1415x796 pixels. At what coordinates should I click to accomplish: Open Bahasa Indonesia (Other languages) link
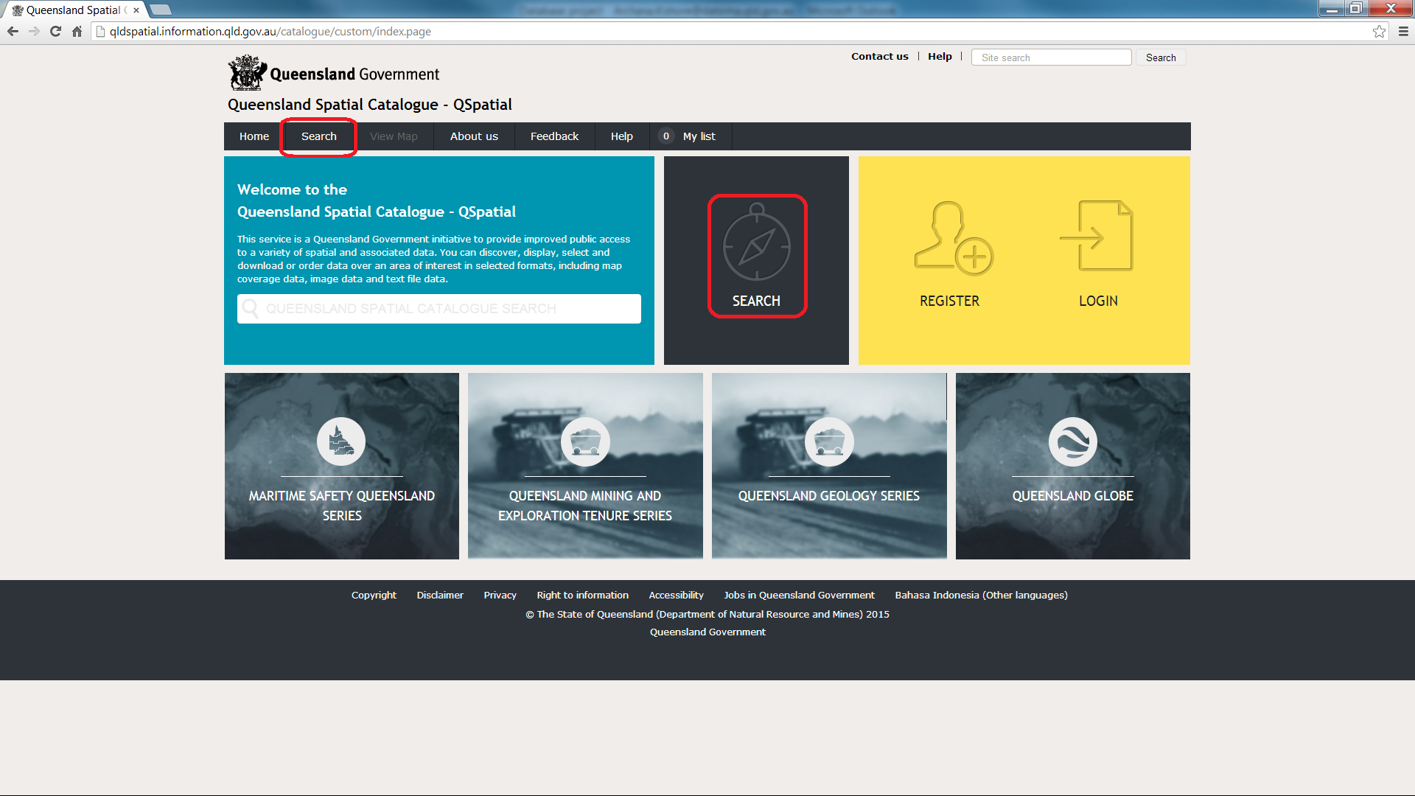[981, 595]
